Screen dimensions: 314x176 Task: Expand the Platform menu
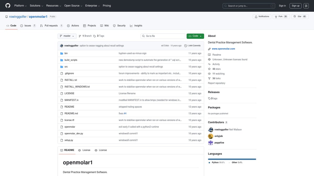click(x=20, y=6)
